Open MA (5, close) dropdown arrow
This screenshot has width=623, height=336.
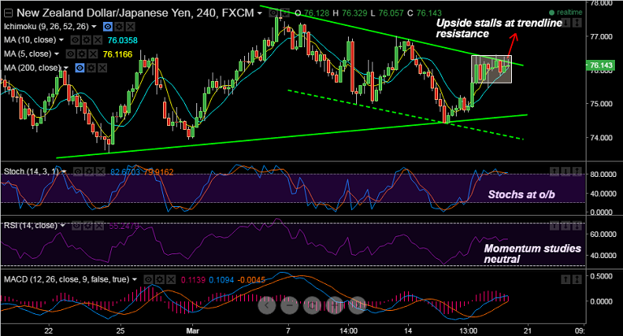[57, 54]
